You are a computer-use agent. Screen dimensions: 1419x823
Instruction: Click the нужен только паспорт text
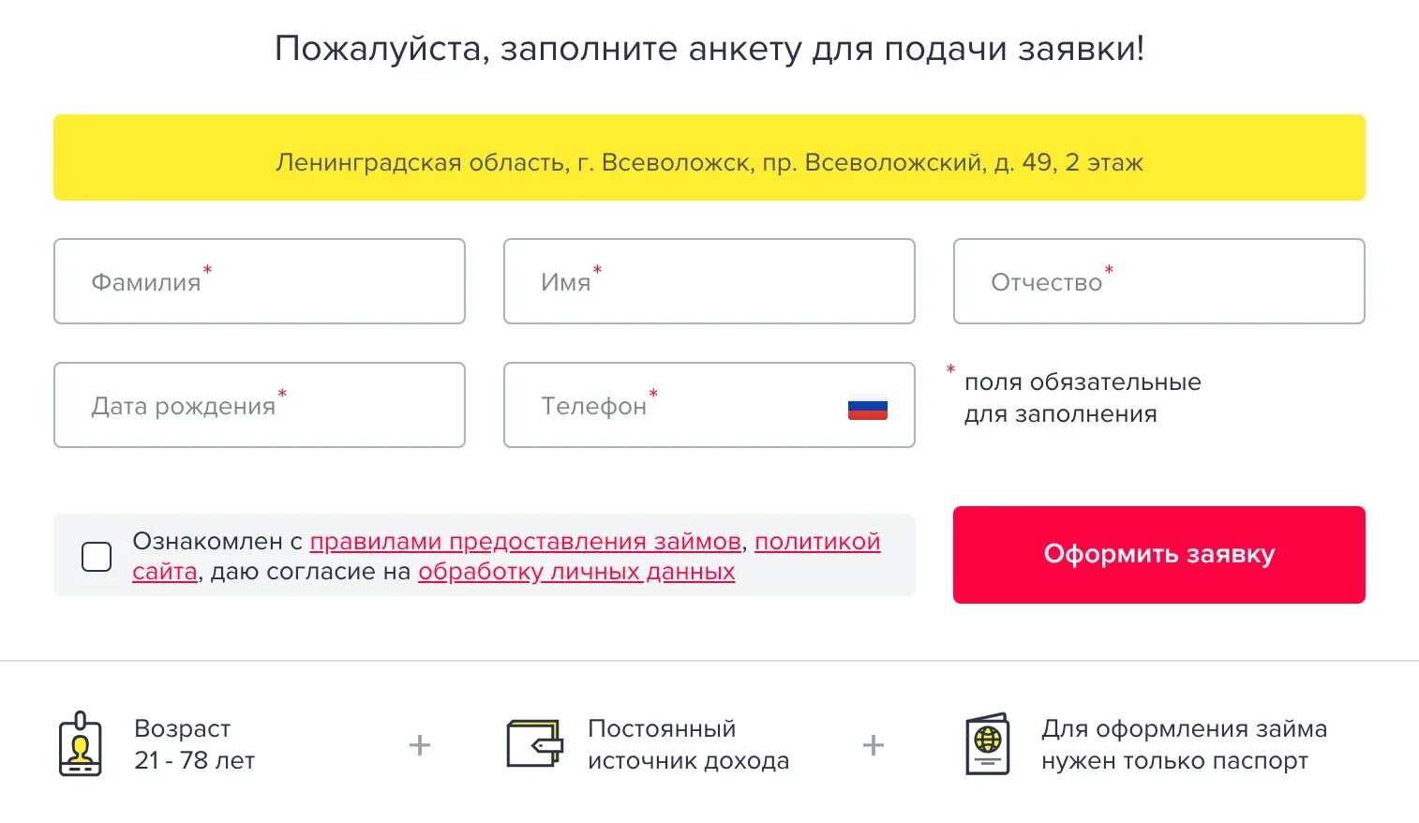click(x=1174, y=761)
